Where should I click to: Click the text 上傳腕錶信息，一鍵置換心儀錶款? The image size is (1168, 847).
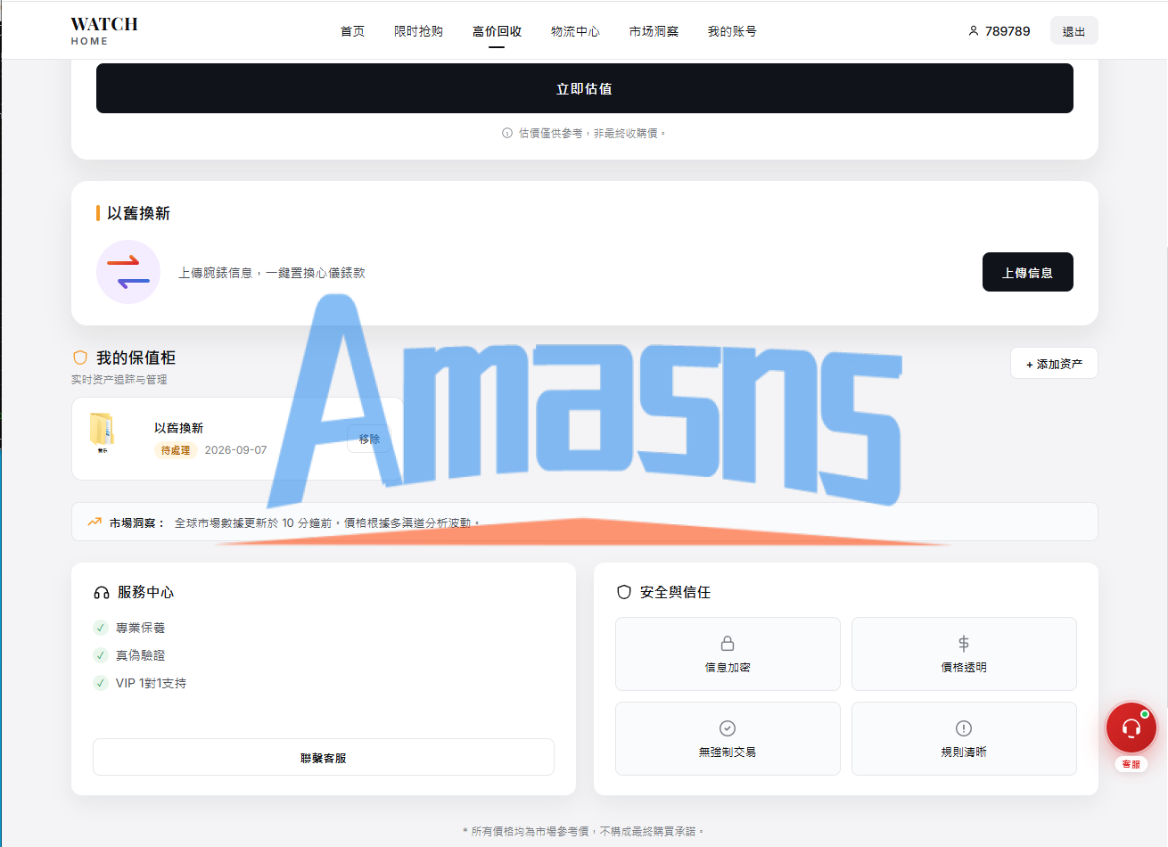(272, 273)
